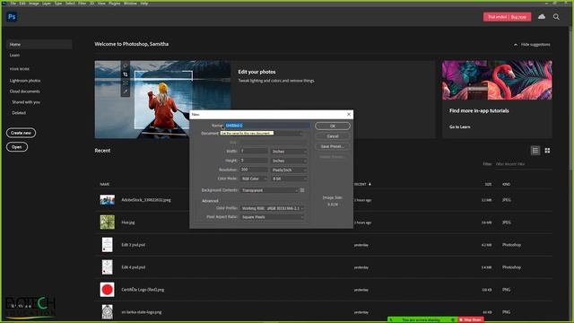Click the Trial ended Buy now button

tap(507, 17)
